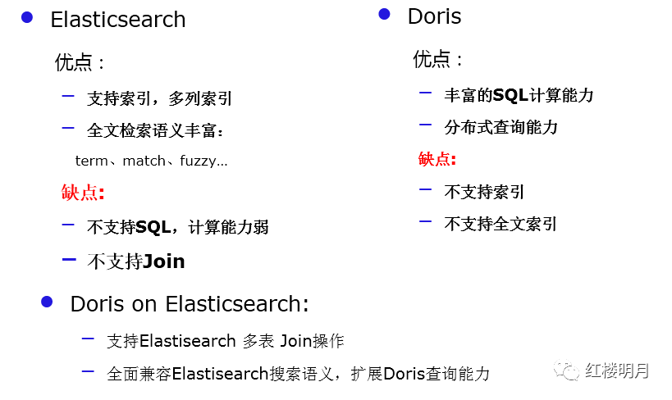Click the dash before 不支持全文索引
The height and width of the screenshot is (400, 672).
(x=425, y=221)
